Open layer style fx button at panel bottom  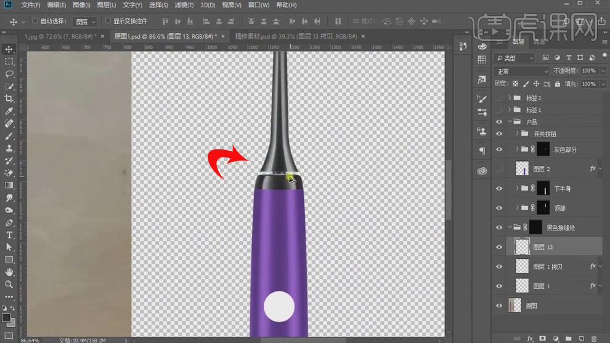click(x=530, y=338)
